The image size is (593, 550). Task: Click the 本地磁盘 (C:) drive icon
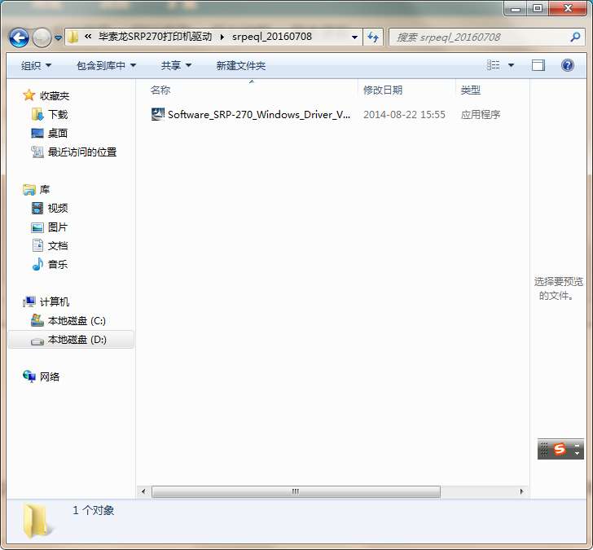[x=37, y=320]
